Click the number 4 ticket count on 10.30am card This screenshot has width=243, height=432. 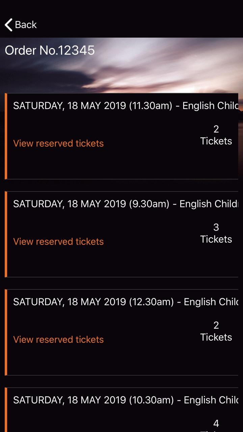(x=216, y=423)
